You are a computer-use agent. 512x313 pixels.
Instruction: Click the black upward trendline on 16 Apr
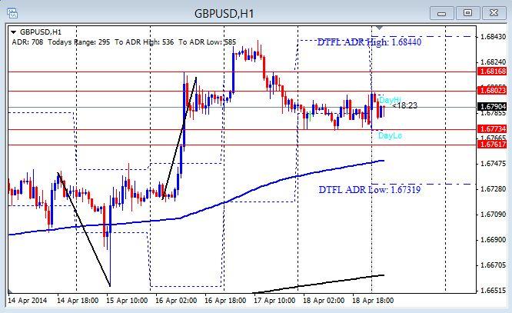point(180,138)
